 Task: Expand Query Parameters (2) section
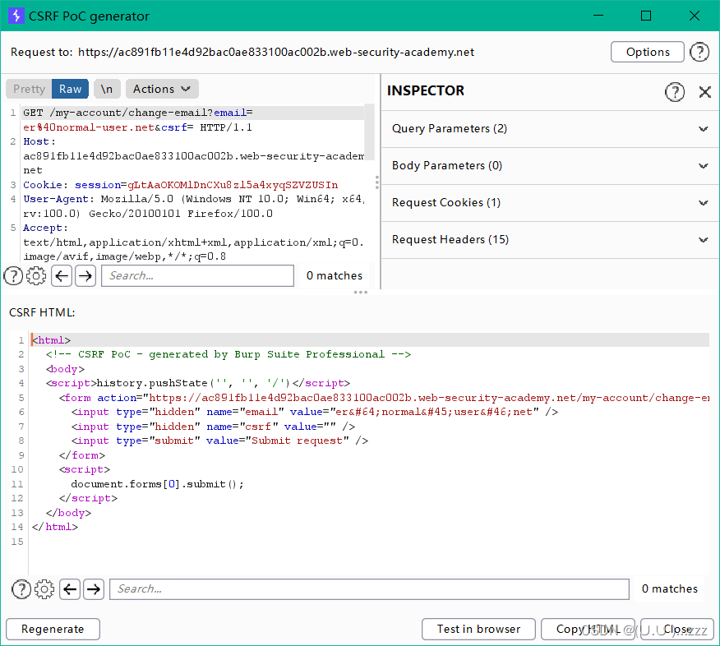coord(550,129)
